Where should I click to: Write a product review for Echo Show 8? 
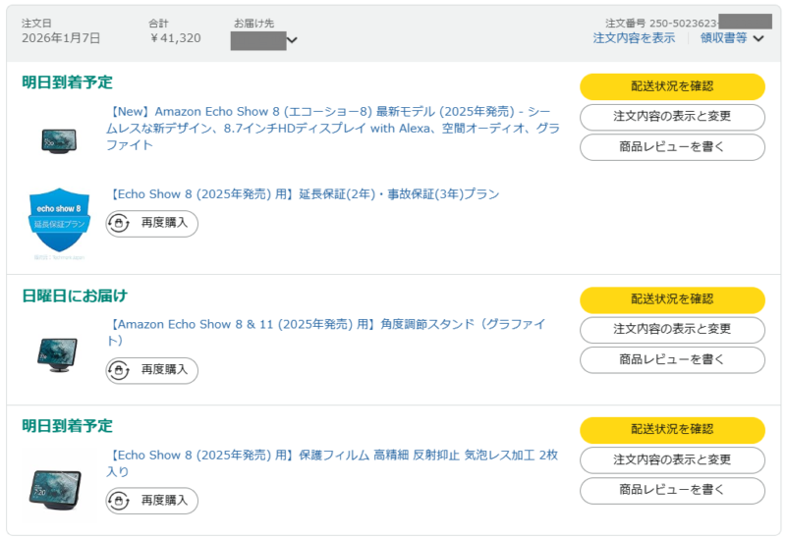click(672, 147)
